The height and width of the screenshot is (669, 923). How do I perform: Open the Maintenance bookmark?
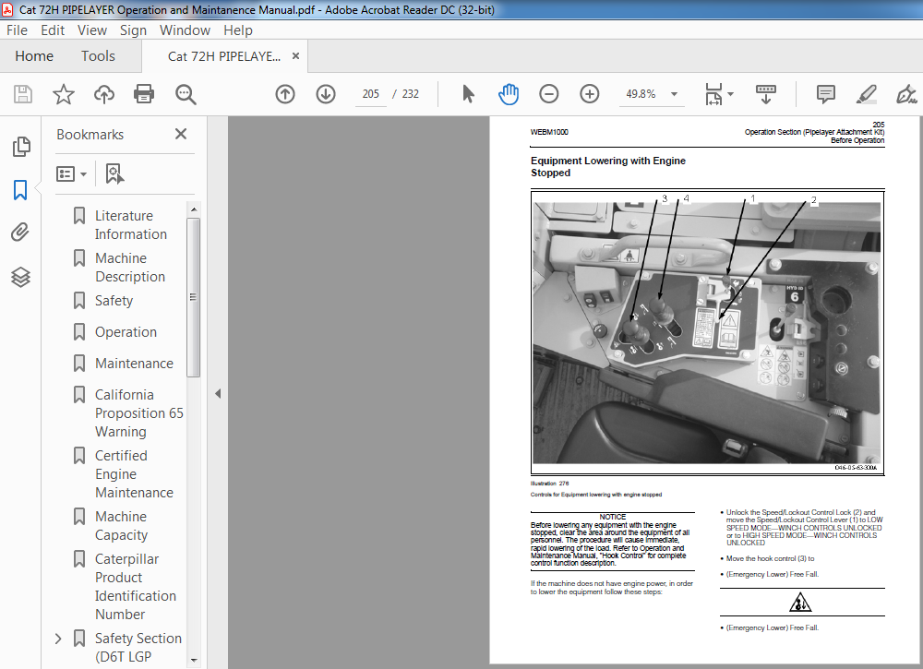[134, 363]
